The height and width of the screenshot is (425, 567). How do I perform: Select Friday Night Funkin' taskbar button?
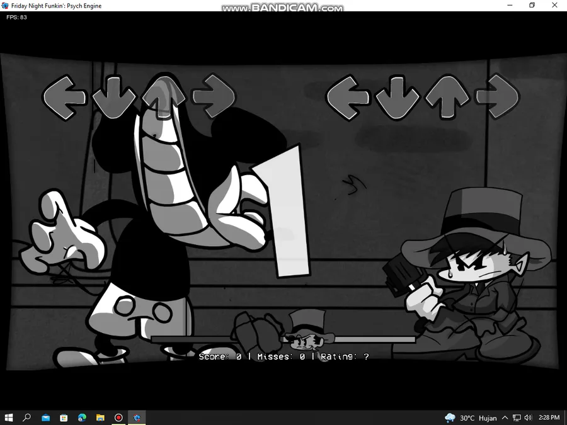137,418
